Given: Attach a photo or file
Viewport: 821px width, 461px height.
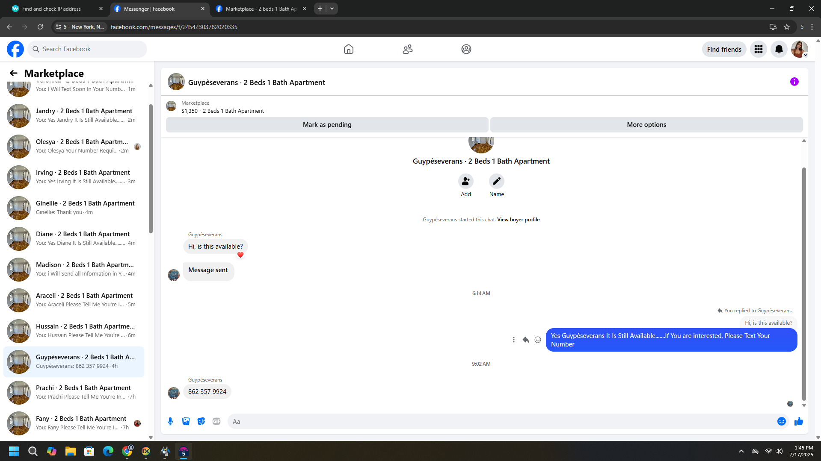Looking at the screenshot, I should click(x=186, y=421).
